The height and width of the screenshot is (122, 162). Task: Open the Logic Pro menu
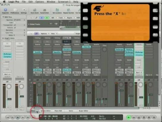click(x=14, y=2)
